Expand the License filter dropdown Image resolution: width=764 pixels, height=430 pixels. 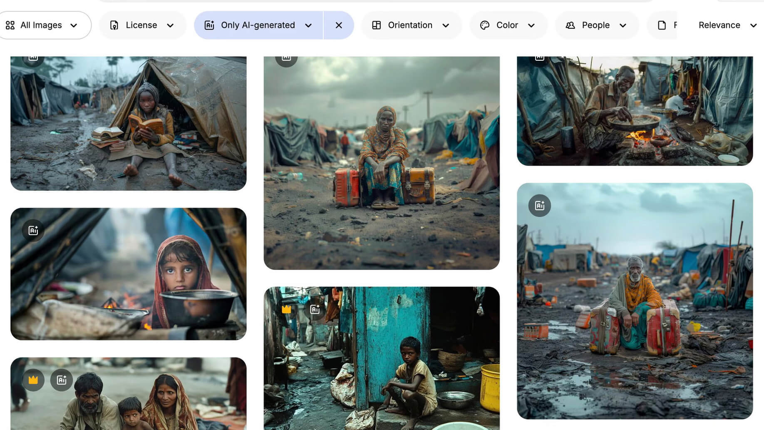(142, 25)
